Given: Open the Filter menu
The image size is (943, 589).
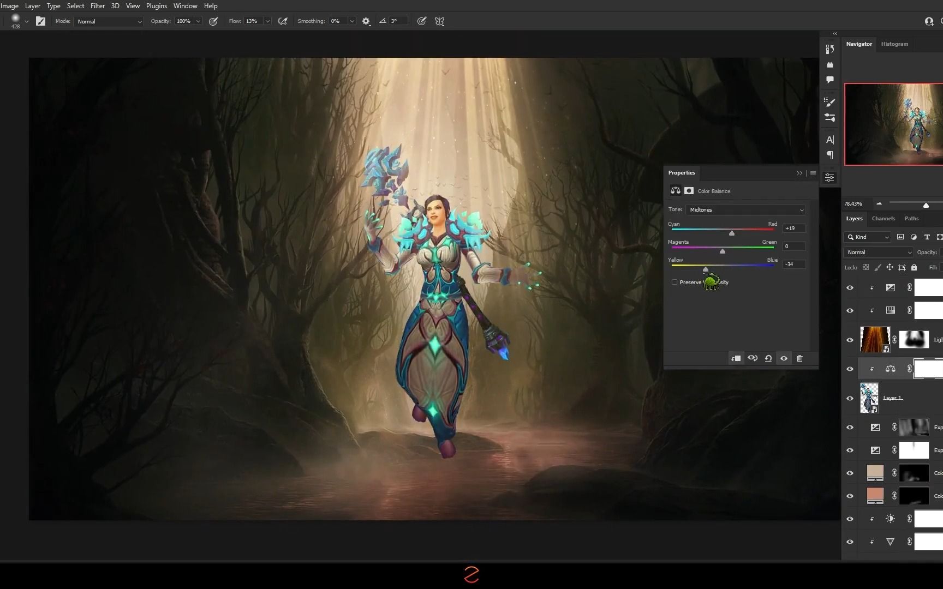Looking at the screenshot, I should pyautogui.click(x=98, y=6).
